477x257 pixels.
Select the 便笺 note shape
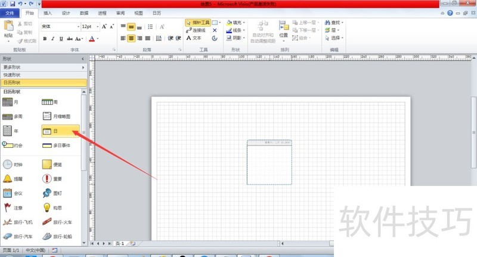(x=52, y=165)
